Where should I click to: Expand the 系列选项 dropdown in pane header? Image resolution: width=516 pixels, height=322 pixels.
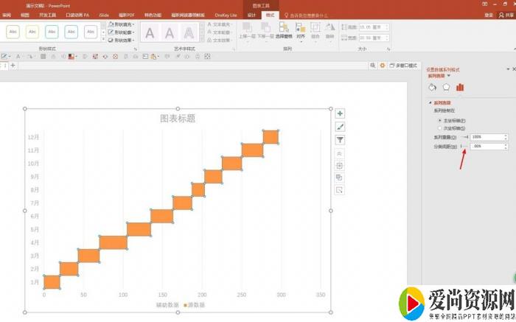coord(449,75)
